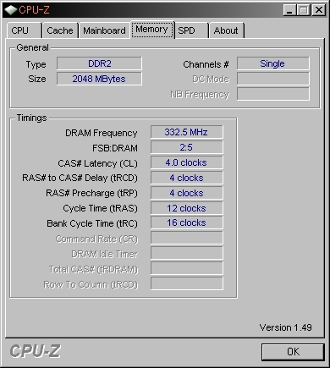Show the About tab
Viewport: 330px width, 368px height.
pyautogui.click(x=226, y=30)
